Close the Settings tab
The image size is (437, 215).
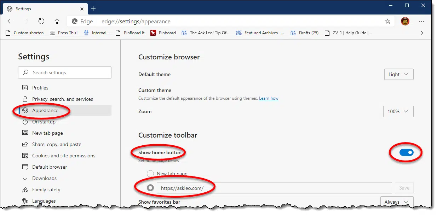pyautogui.click(x=82, y=8)
